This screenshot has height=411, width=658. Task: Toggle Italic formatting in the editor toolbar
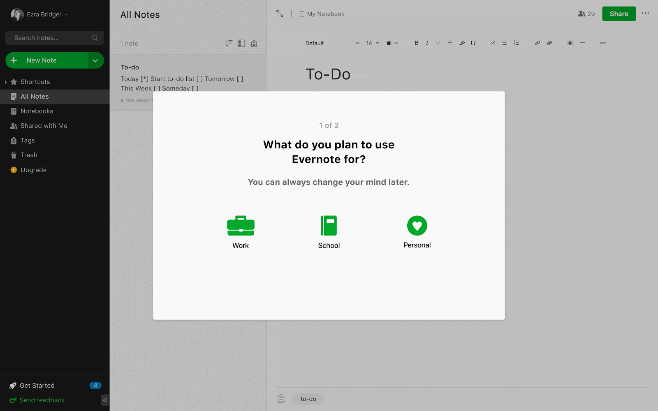[427, 43]
